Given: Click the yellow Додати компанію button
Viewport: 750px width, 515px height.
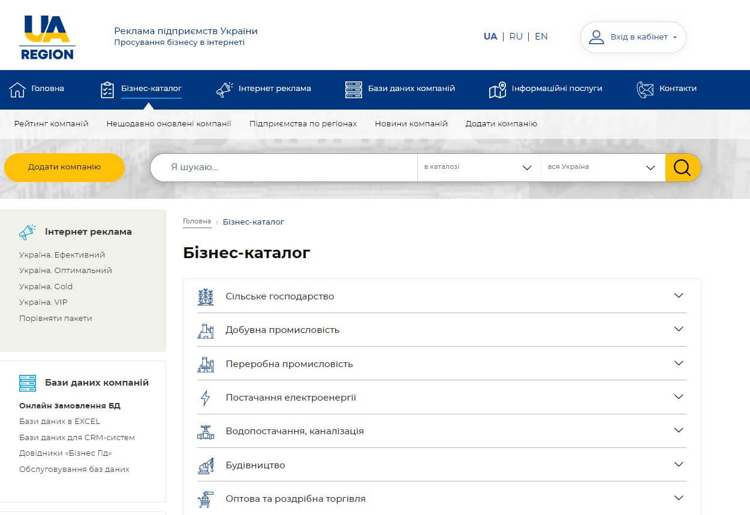Looking at the screenshot, I should tap(64, 167).
